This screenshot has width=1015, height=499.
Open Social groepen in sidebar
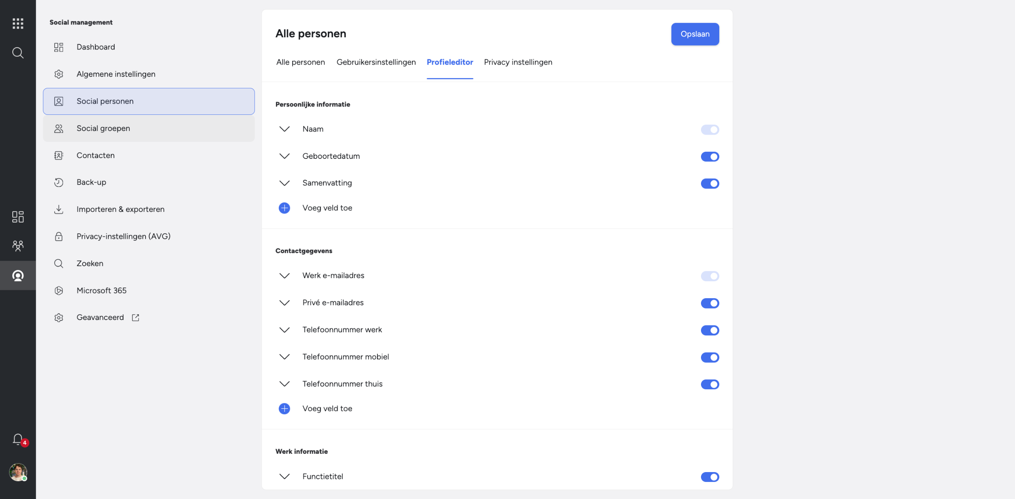(149, 128)
